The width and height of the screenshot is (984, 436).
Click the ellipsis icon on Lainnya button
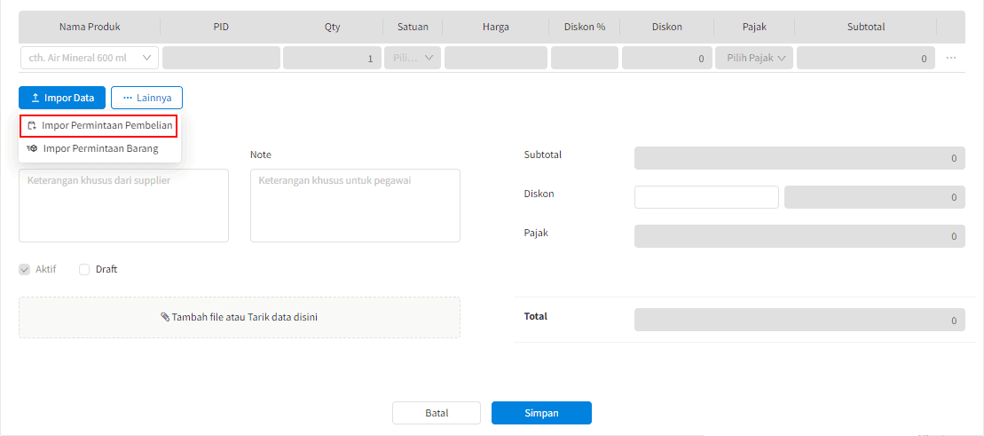tap(128, 98)
